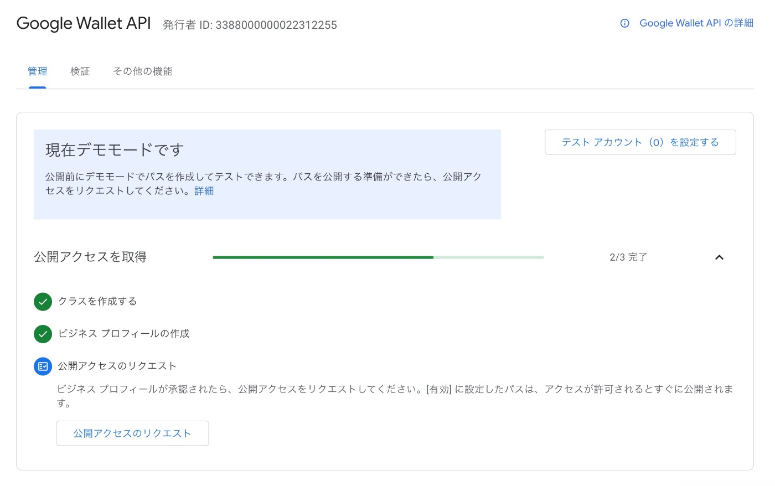This screenshot has width=775, height=486.
Task: Select the 公開アクセスのリクエスト step heading
Action: 117,366
